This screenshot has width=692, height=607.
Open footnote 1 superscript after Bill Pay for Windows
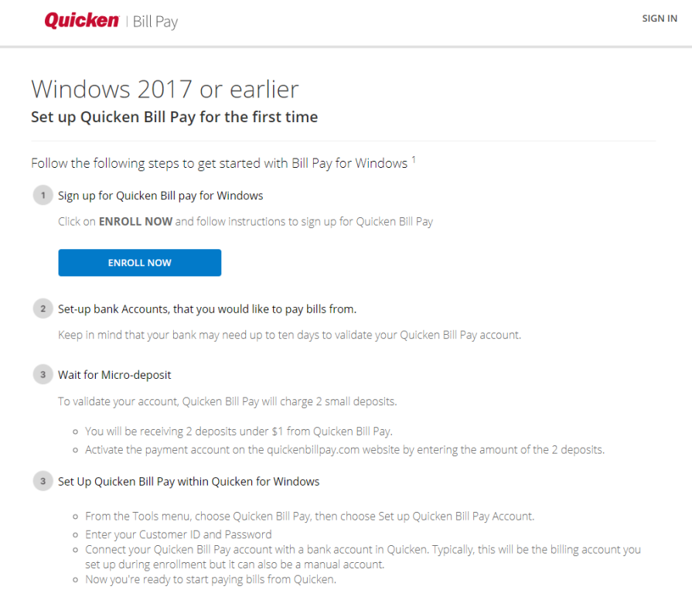click(414, 160)
